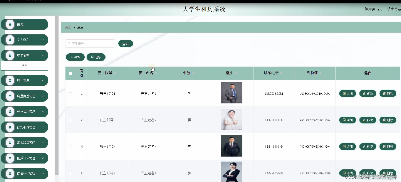Click the 房主管理 clipboard icon

pos(10,55)
